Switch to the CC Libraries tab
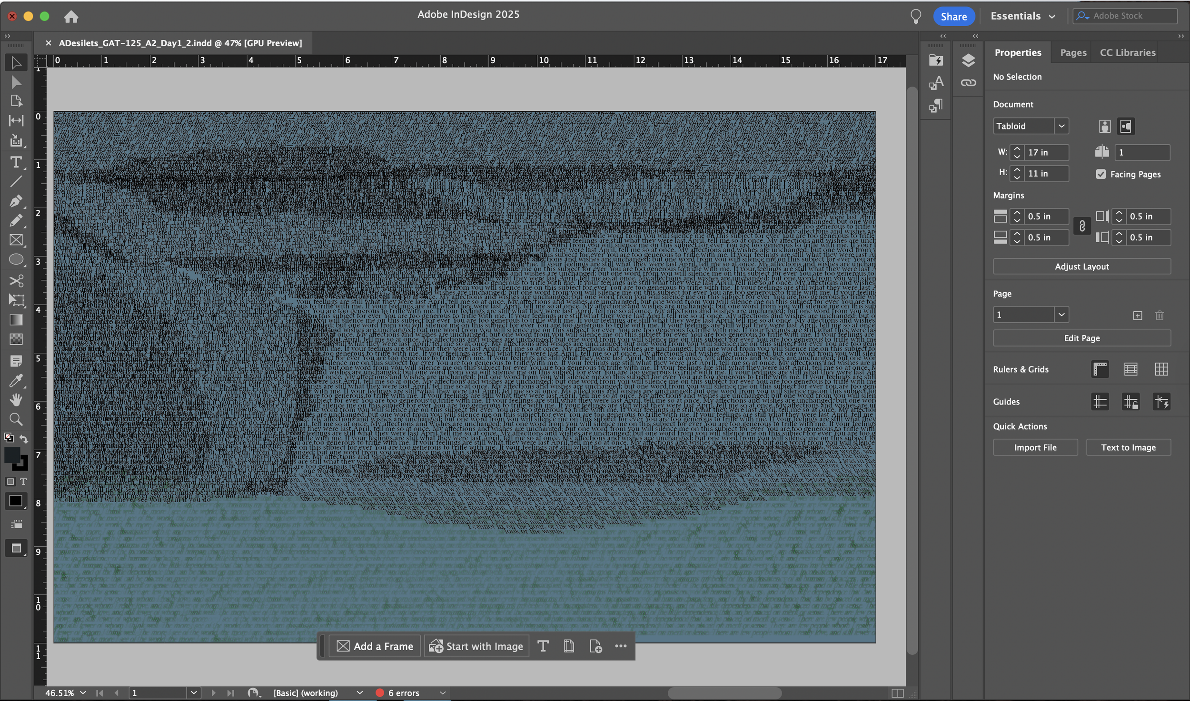The image size is (1190, 701). click(1127, 52)
